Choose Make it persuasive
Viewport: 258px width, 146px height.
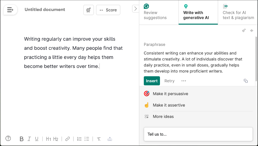pos(198,94)
